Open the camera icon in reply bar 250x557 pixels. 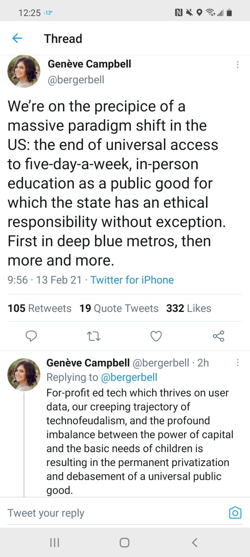tap(235, 513)
